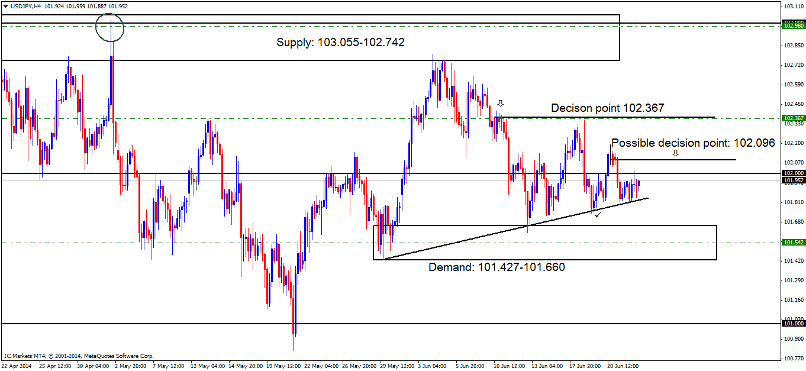Select the 'Decison point 102.367' label
The image size is (806, 371).
(608, 108)
